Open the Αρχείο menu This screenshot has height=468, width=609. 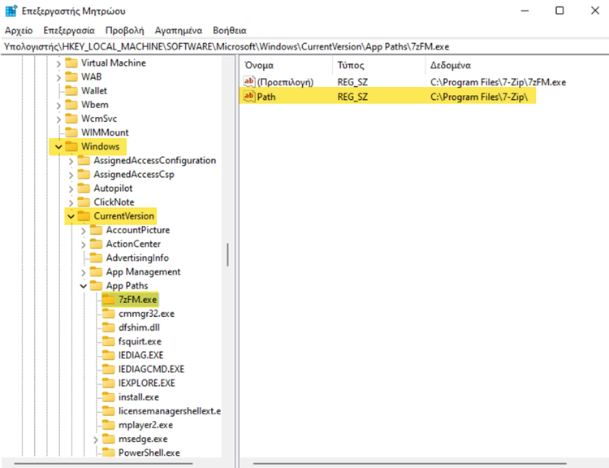(19, 30)
